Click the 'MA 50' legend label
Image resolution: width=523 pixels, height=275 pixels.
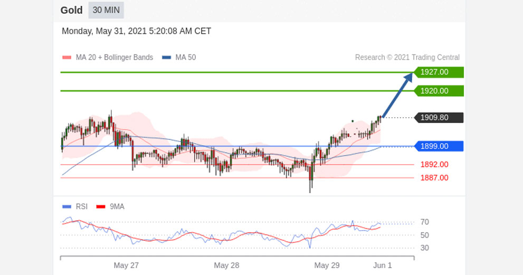186,58
